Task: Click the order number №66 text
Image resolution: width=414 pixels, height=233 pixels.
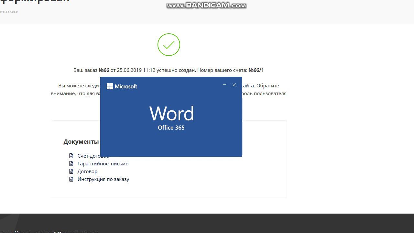Action: tap(104, 70)
